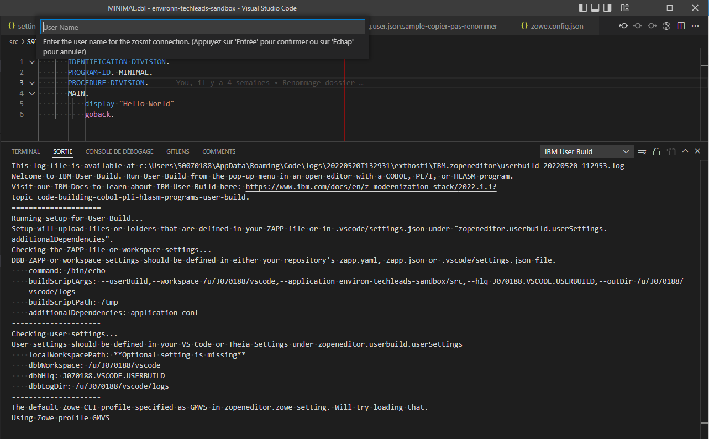Image resolution: width=709 pixels, height=439 pixels.
Task: Clear the Sortie output panel
Action: pyautogui.click(x=642, y=150)
